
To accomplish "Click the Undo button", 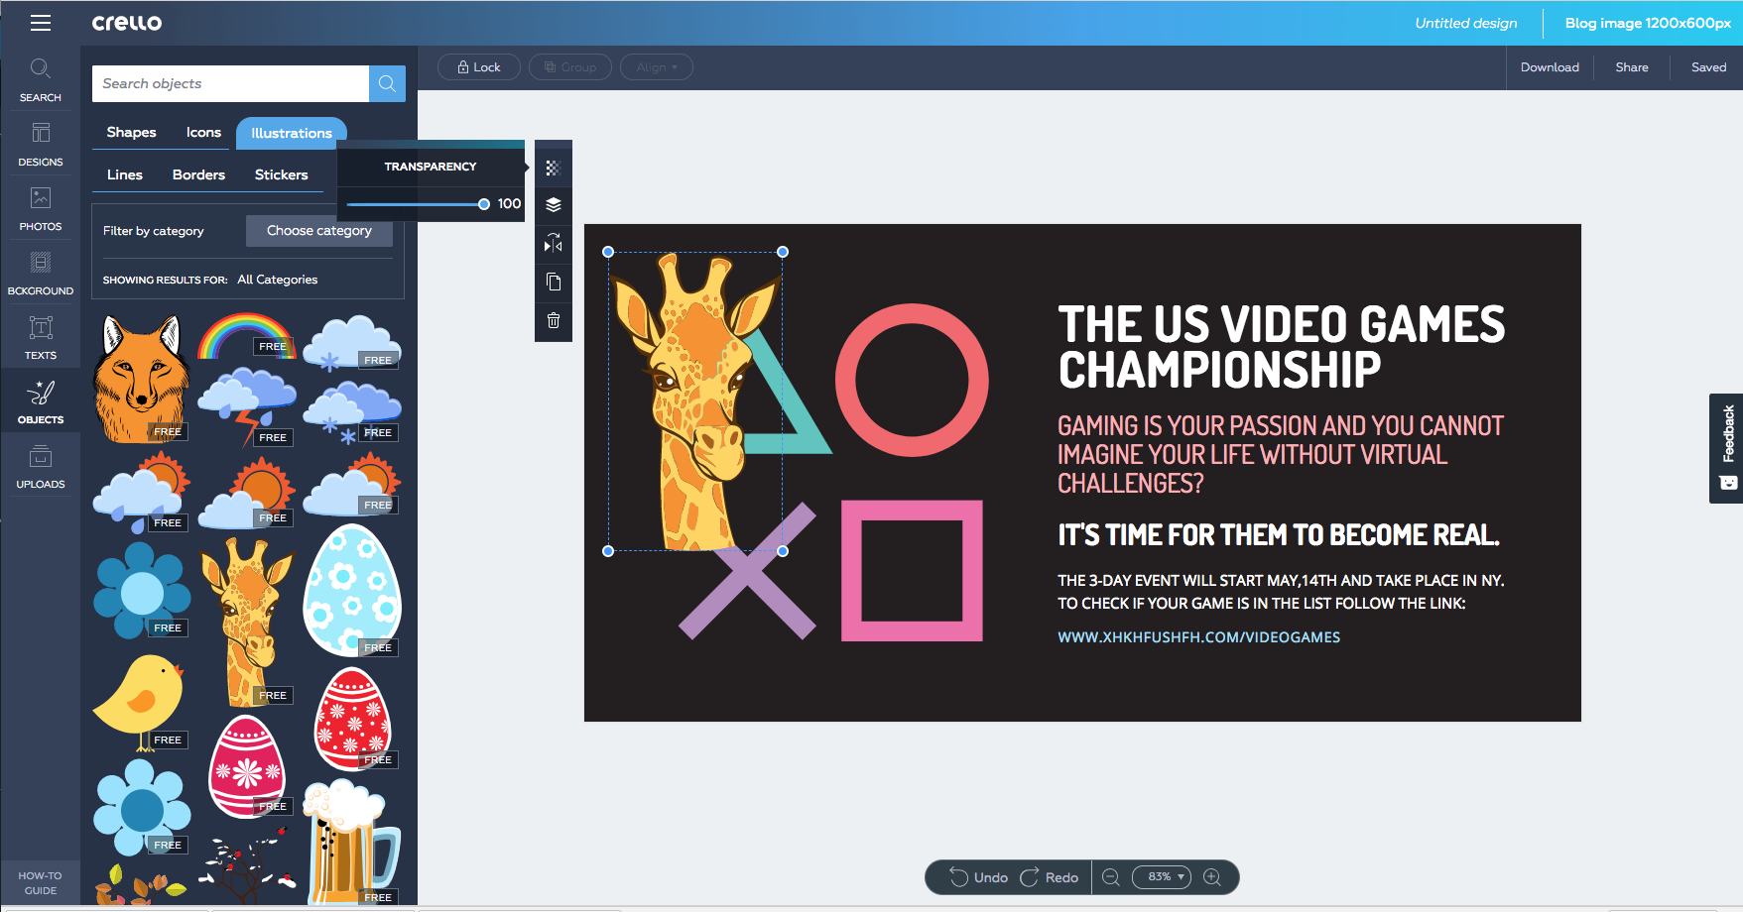I will (x=978, y=877).
